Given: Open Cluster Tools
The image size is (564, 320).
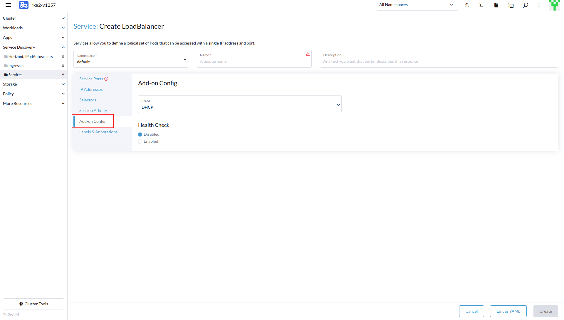Looking at the screenshot, I should pos(33,304).
